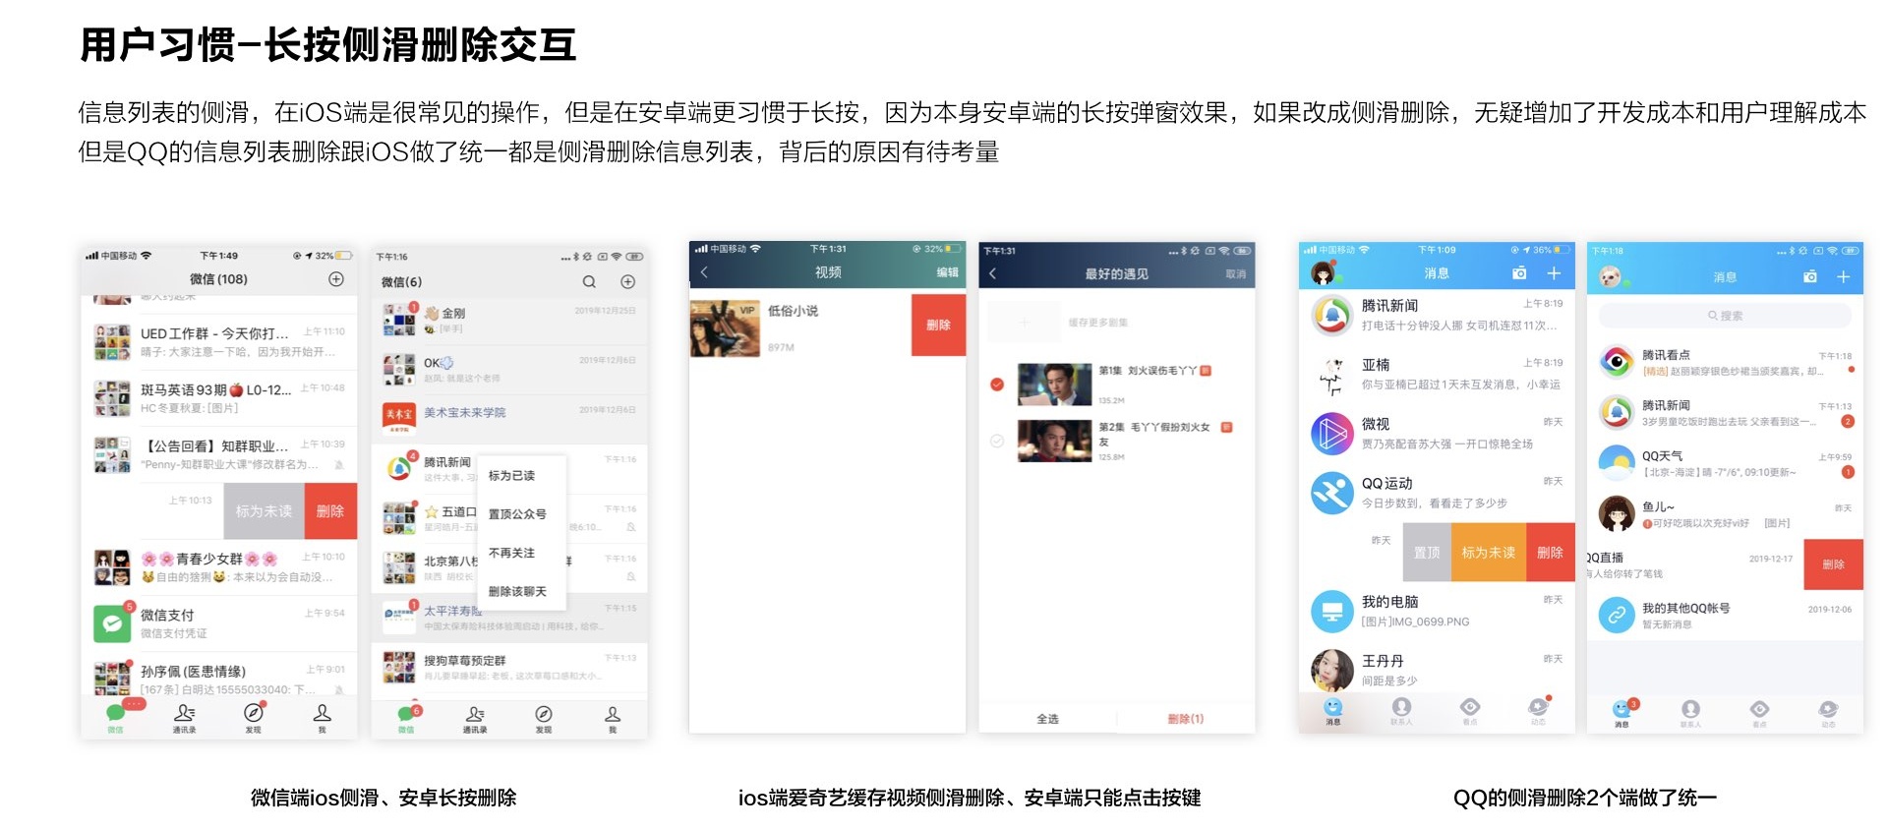The image size is (1887, 830).
Task: Open 王丹丹 chat in iOS QQ
Action: click(x=1437, y=670)
